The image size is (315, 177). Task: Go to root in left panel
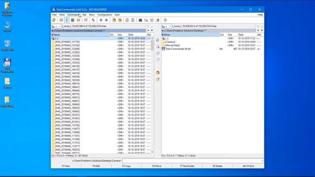click(x=148, y=26)
